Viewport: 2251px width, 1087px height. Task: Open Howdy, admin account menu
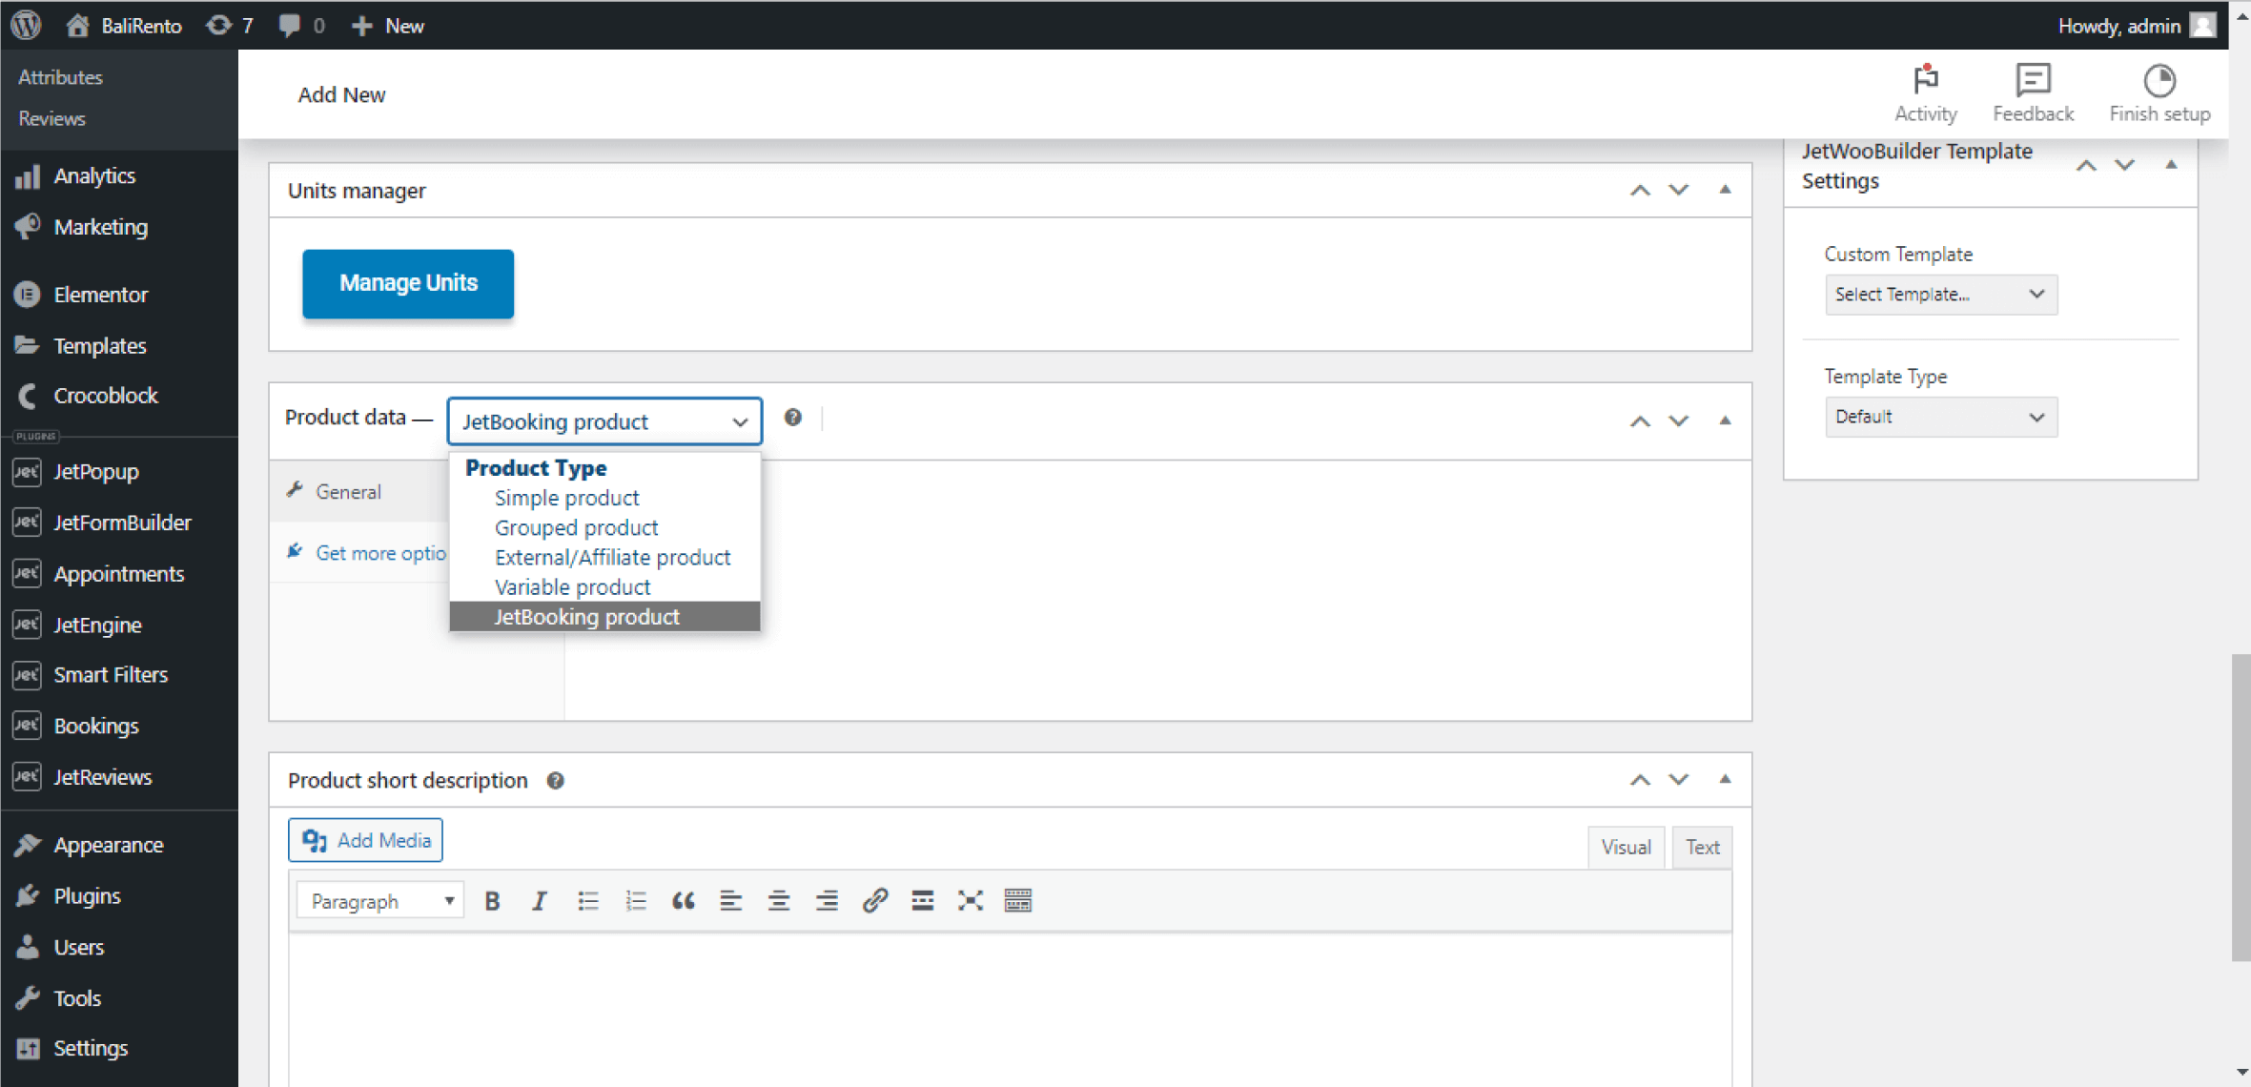(2136, 25)
